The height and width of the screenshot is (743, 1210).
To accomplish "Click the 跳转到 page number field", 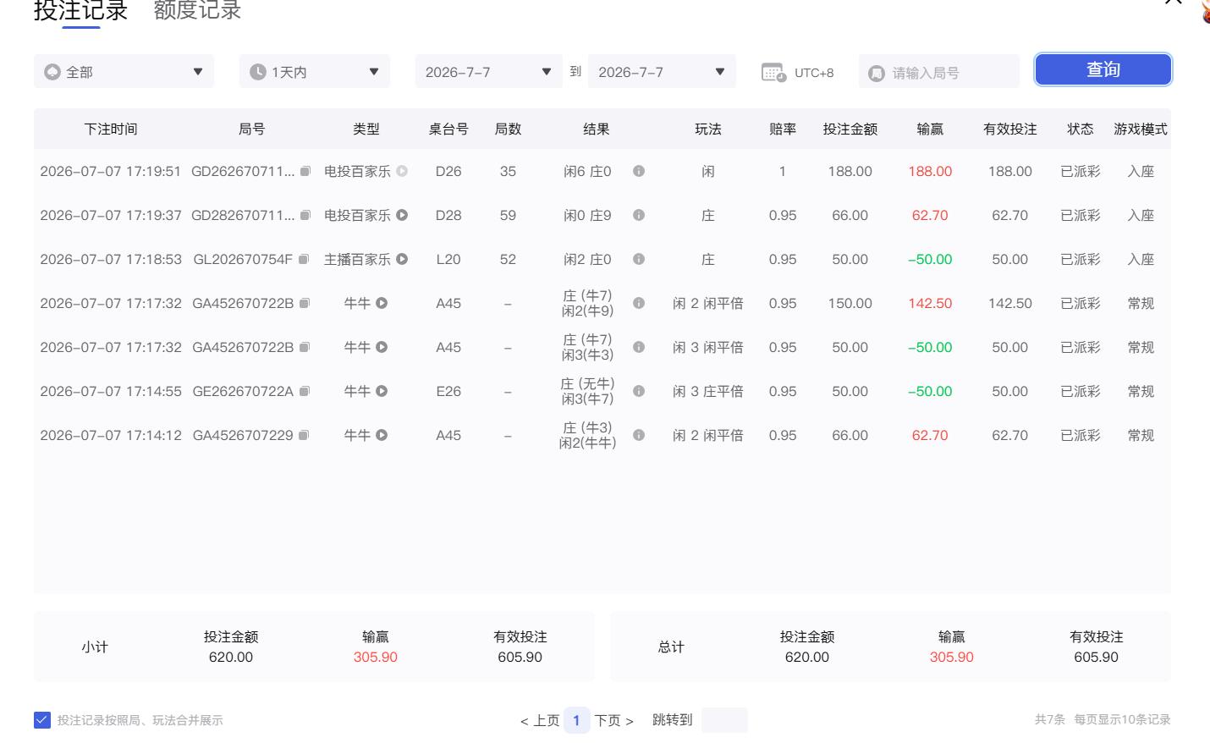I will tap(724, 720).
